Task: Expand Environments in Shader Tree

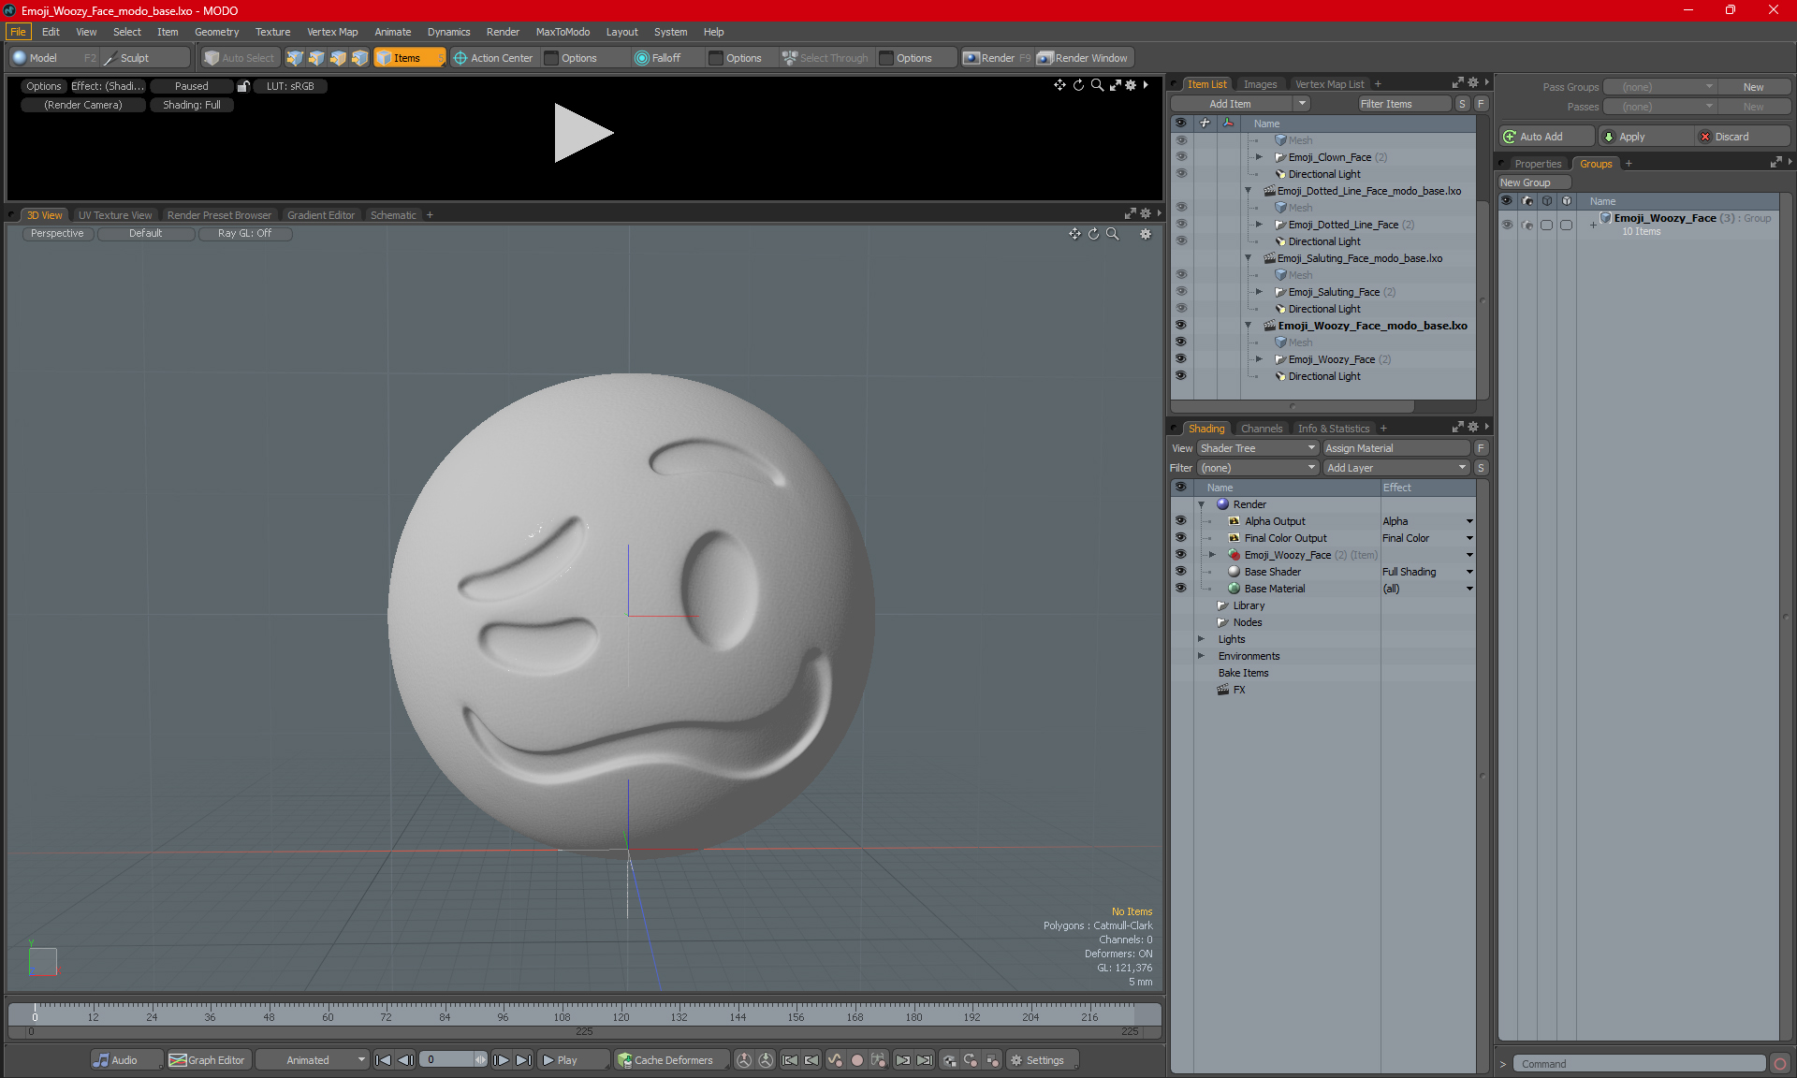Action: pos(1201,656)
